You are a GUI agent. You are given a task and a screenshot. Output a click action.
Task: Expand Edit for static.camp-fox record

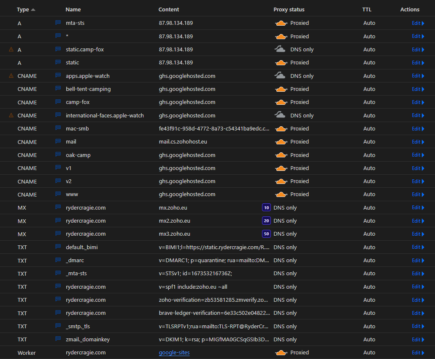[418, 50]
